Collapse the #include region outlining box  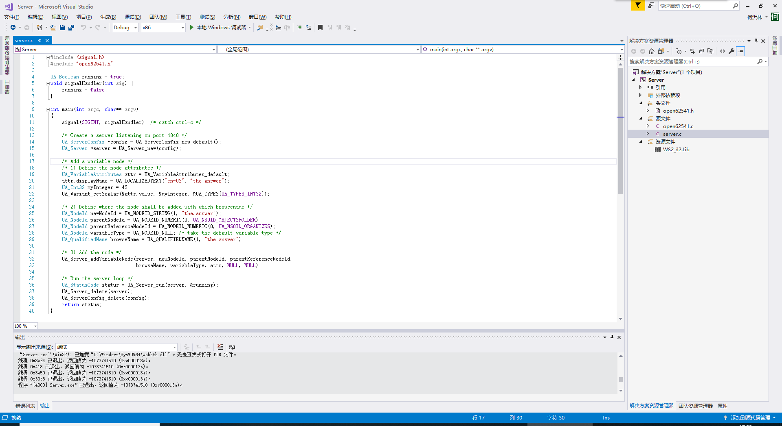point(48,57)
